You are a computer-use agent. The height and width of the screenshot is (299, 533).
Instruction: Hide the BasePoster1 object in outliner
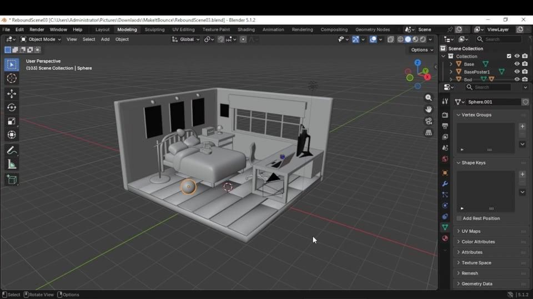[517, 71]
